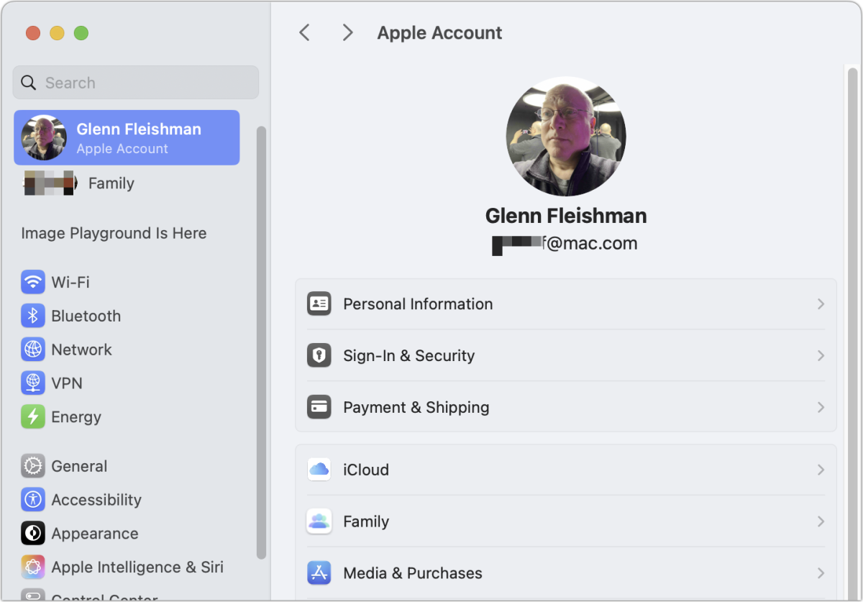Open the Payment & Shipping text label
Image resolution: width=863 pixels, height=602 pixels.
tap(416, 408)
